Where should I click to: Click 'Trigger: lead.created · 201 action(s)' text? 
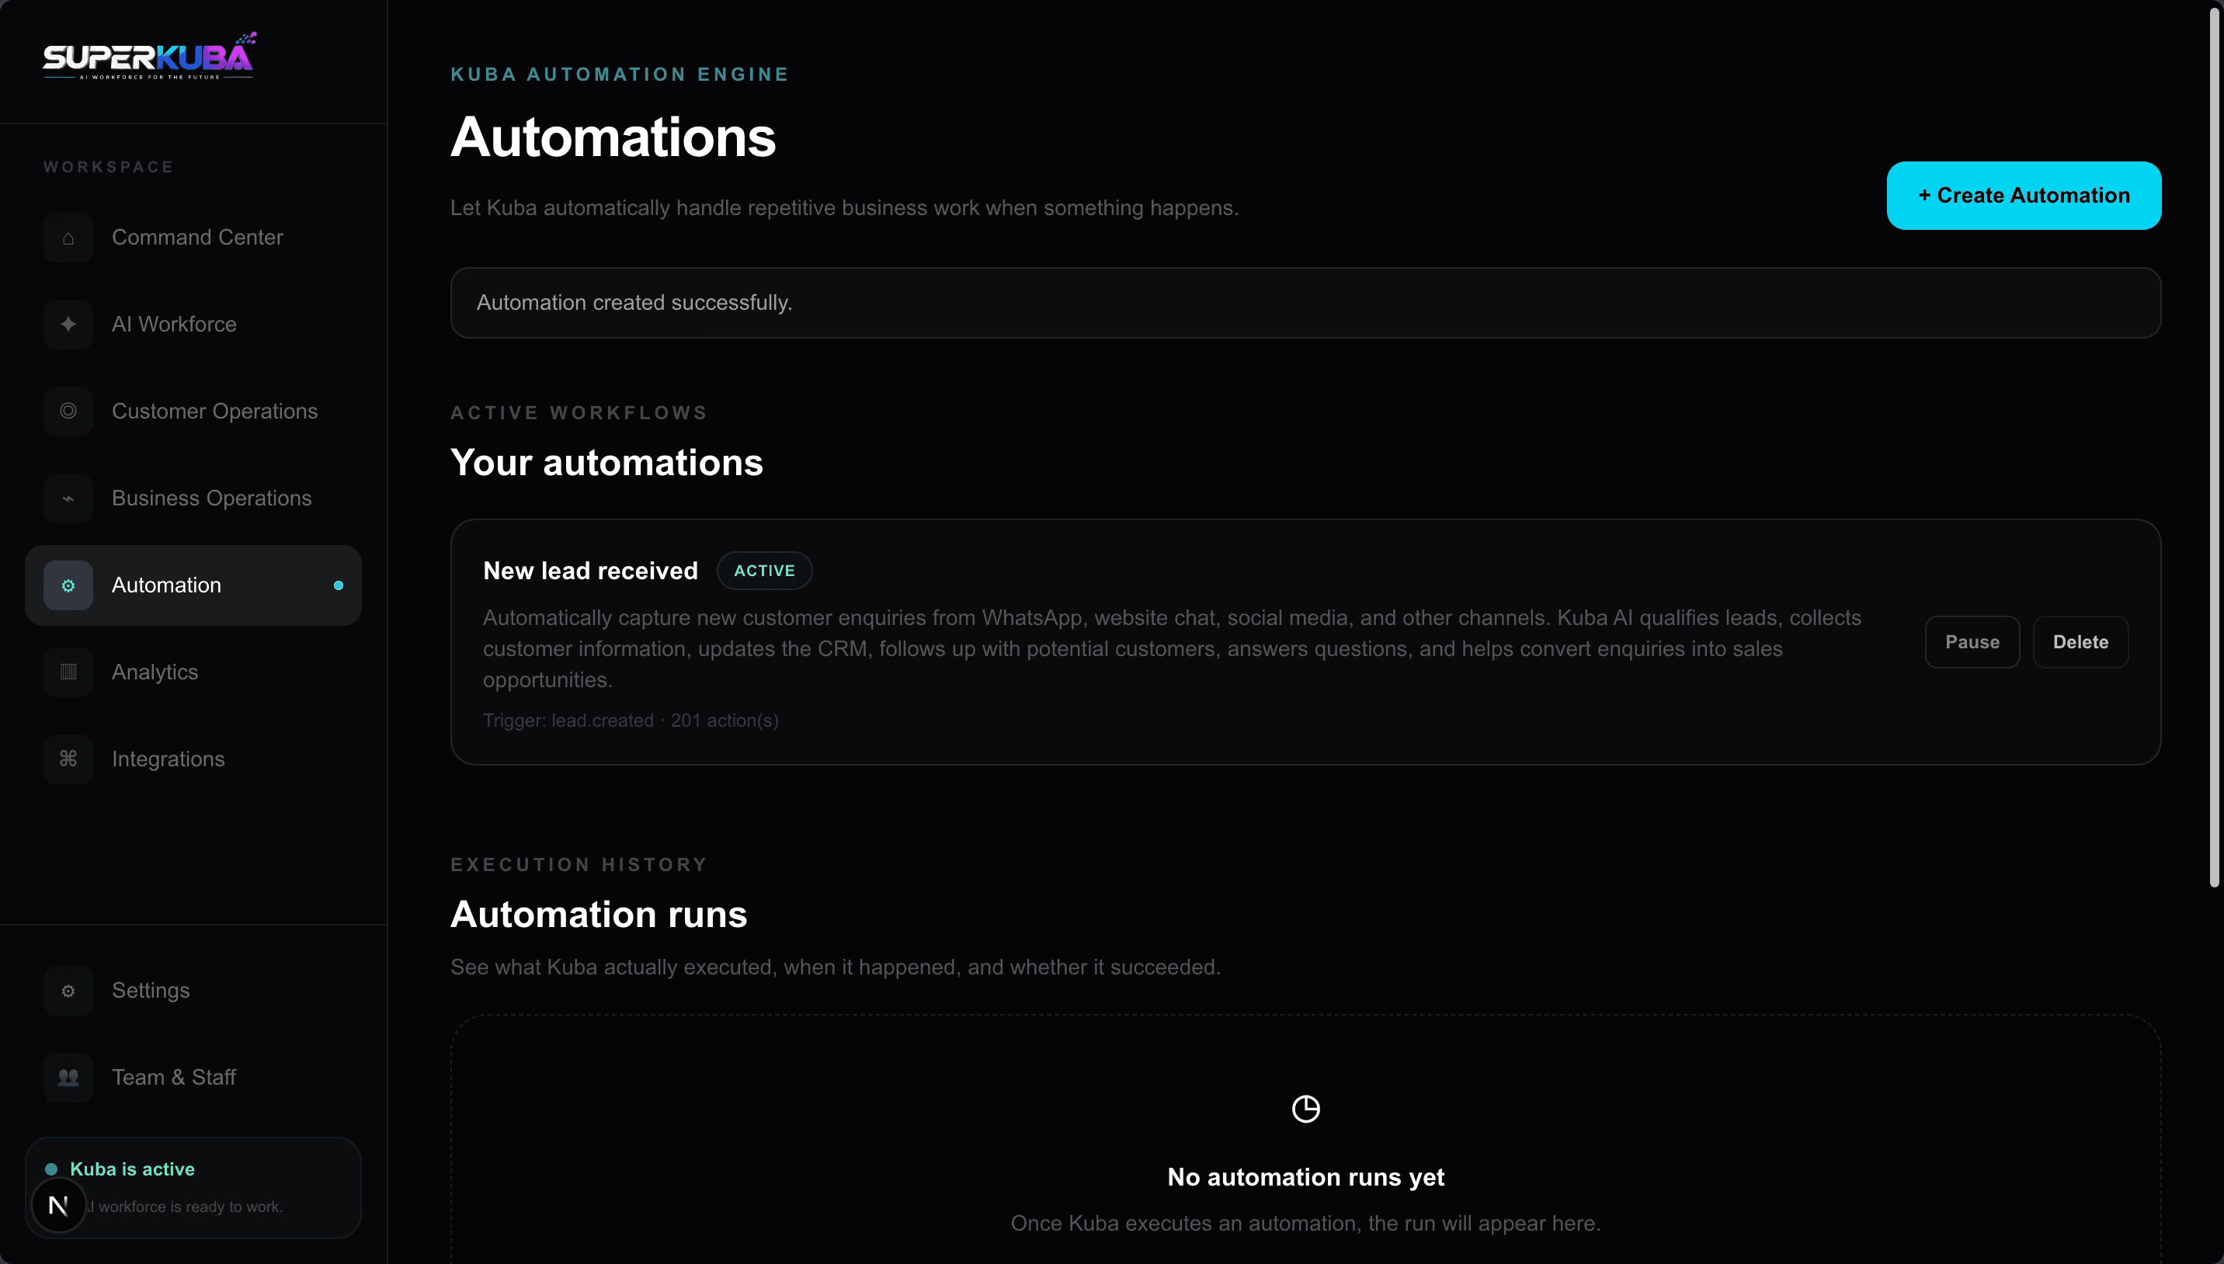(631, 721)
